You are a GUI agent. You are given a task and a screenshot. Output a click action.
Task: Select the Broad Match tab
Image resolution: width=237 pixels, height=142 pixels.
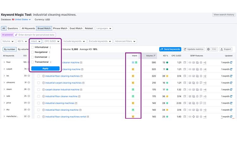pyautogui.click(x=44, y=28)
